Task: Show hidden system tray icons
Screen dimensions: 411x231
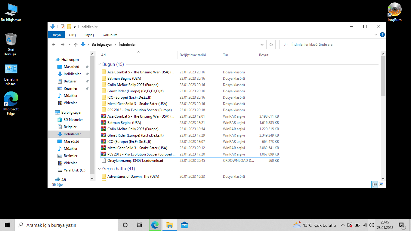Action: tap(342, 225)
